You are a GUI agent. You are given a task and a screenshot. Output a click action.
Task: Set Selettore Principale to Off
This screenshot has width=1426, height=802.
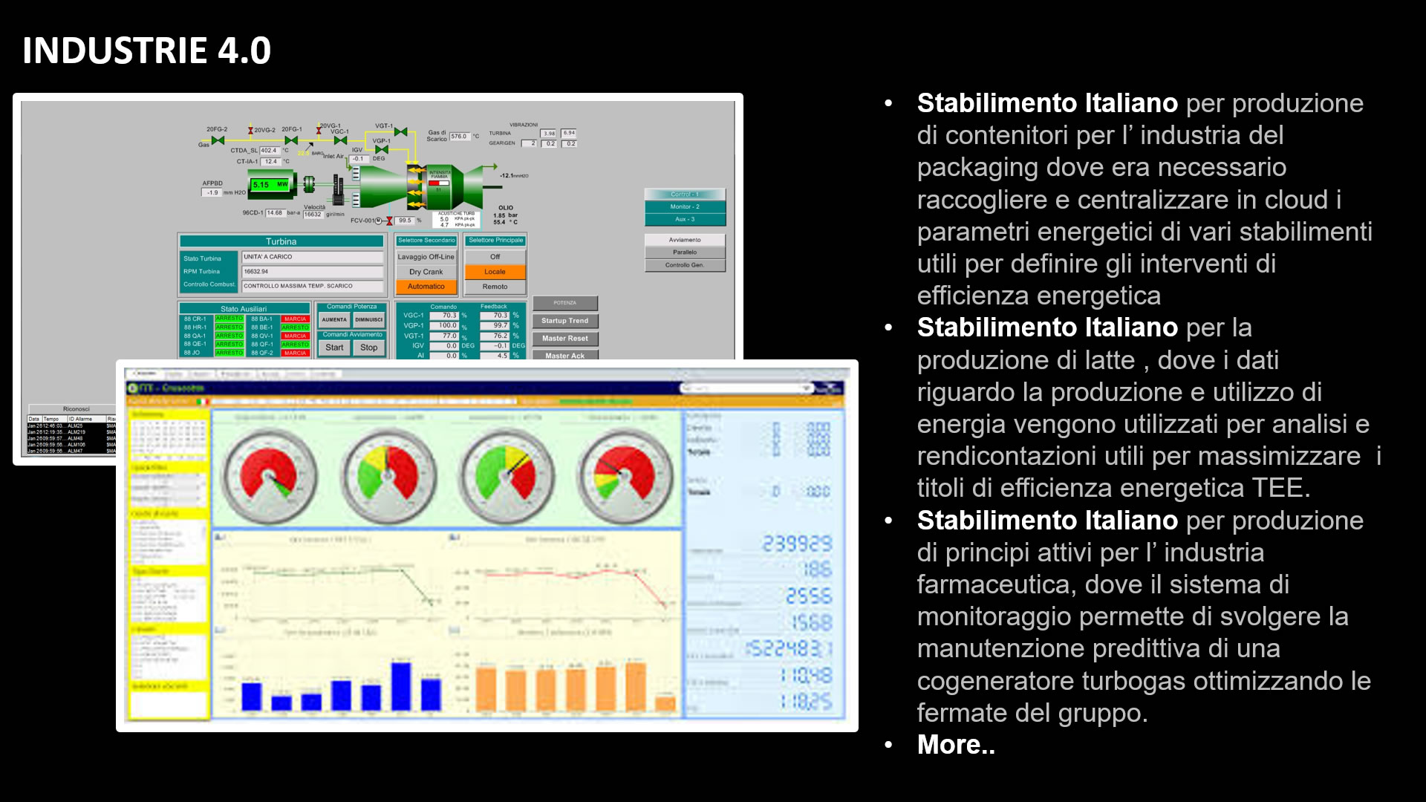[x=495, y=257]
